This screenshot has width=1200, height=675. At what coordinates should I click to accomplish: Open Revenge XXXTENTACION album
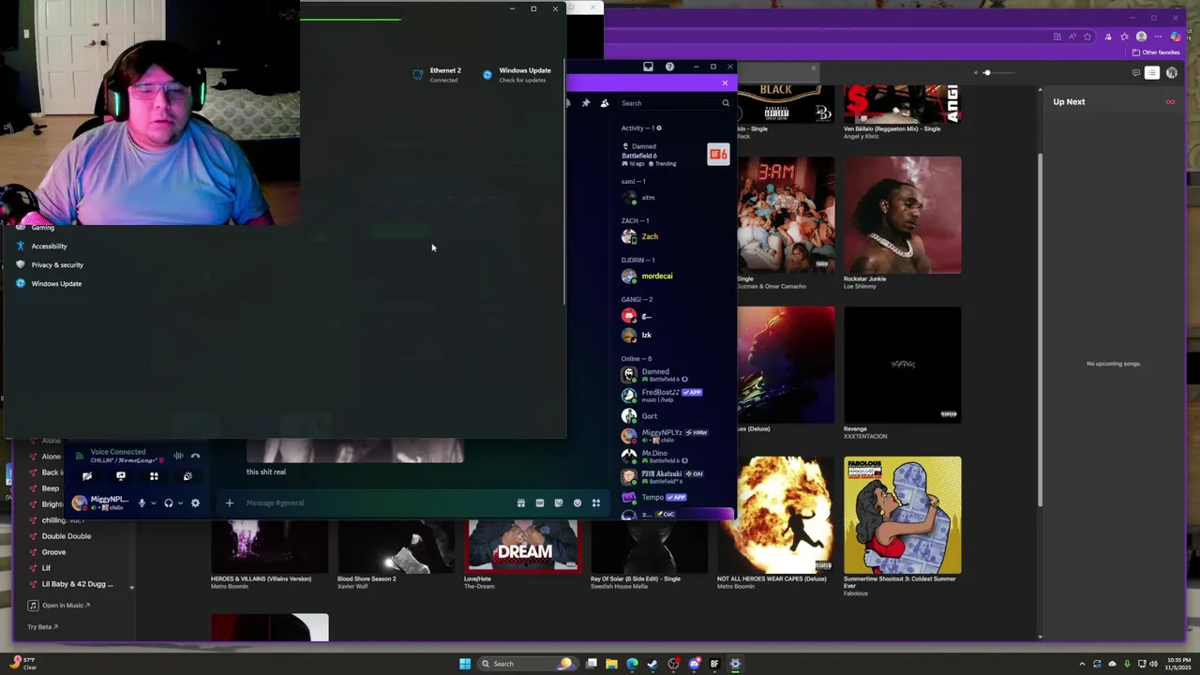pos(902,365)
